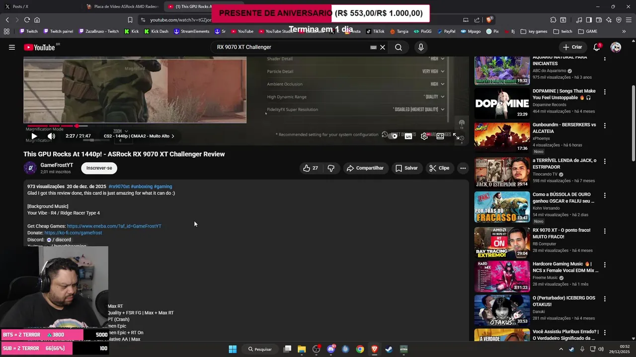The height and width of the screenshot is (357, 636).
Task: Enter fullscreen mode in the player
Action: click(x=456, y=136)
